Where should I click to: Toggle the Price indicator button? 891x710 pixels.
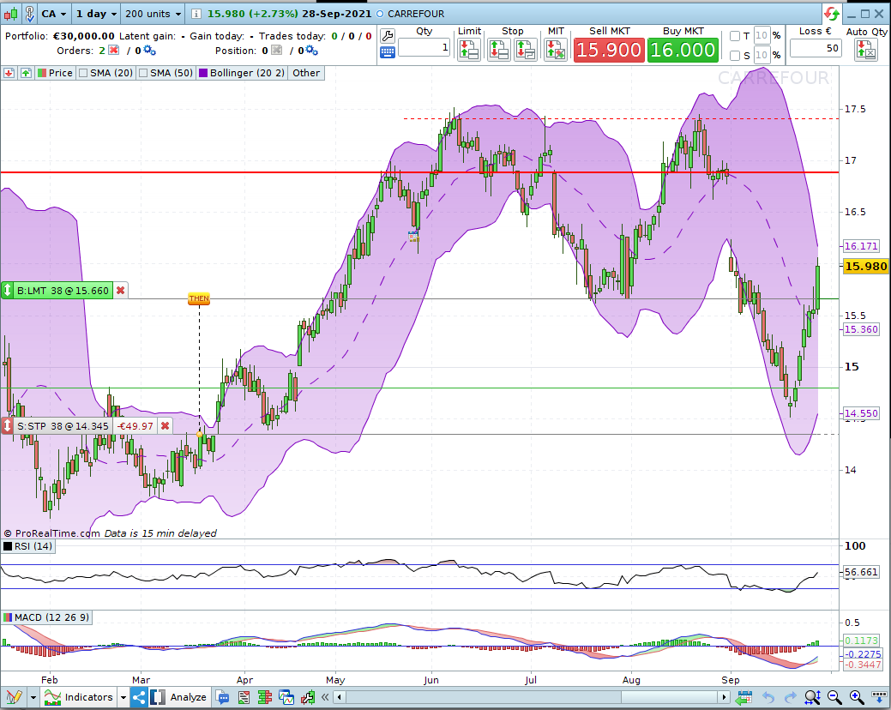click(x=55, y=73)
